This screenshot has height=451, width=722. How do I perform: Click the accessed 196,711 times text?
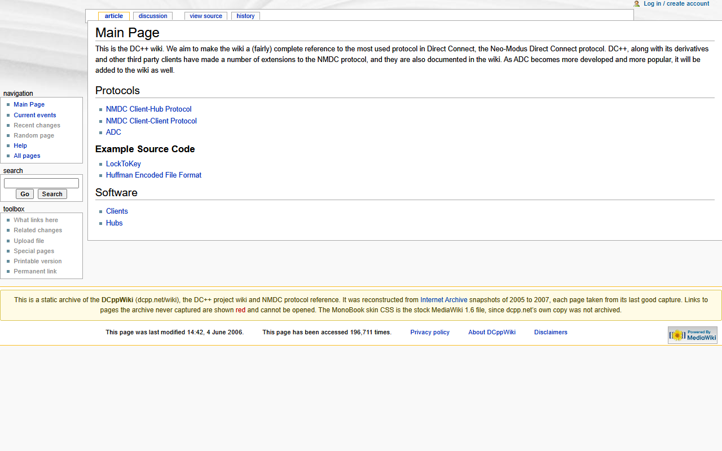click(327, 332)
